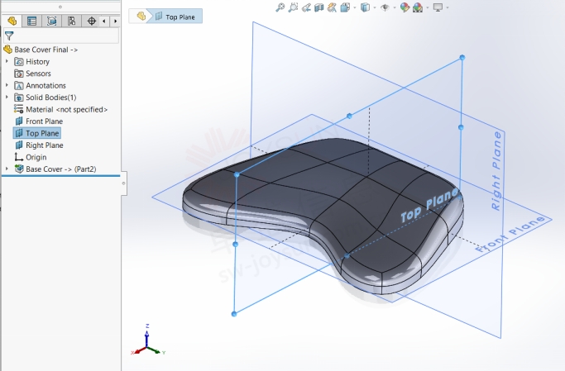Image resolution: width=565 pixels, height=371 pixels.
Task: Click the Previous View icon
Action: [x=306, y=7]
